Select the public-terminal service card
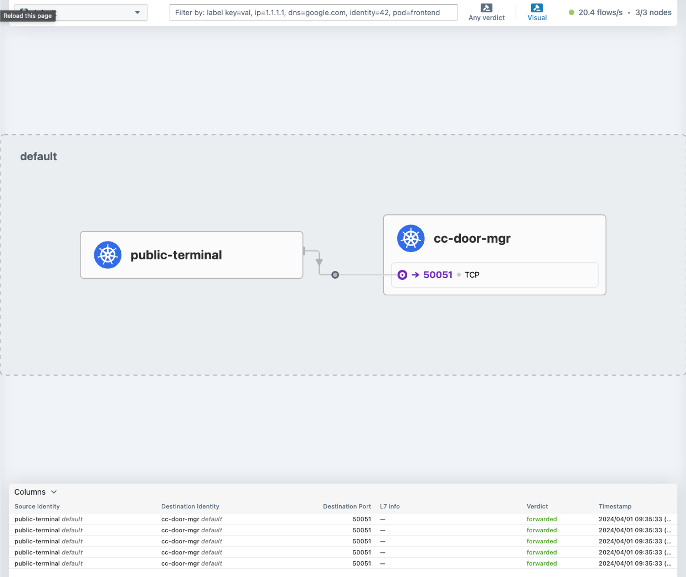 pyautogui.click(x=191, y=255)
